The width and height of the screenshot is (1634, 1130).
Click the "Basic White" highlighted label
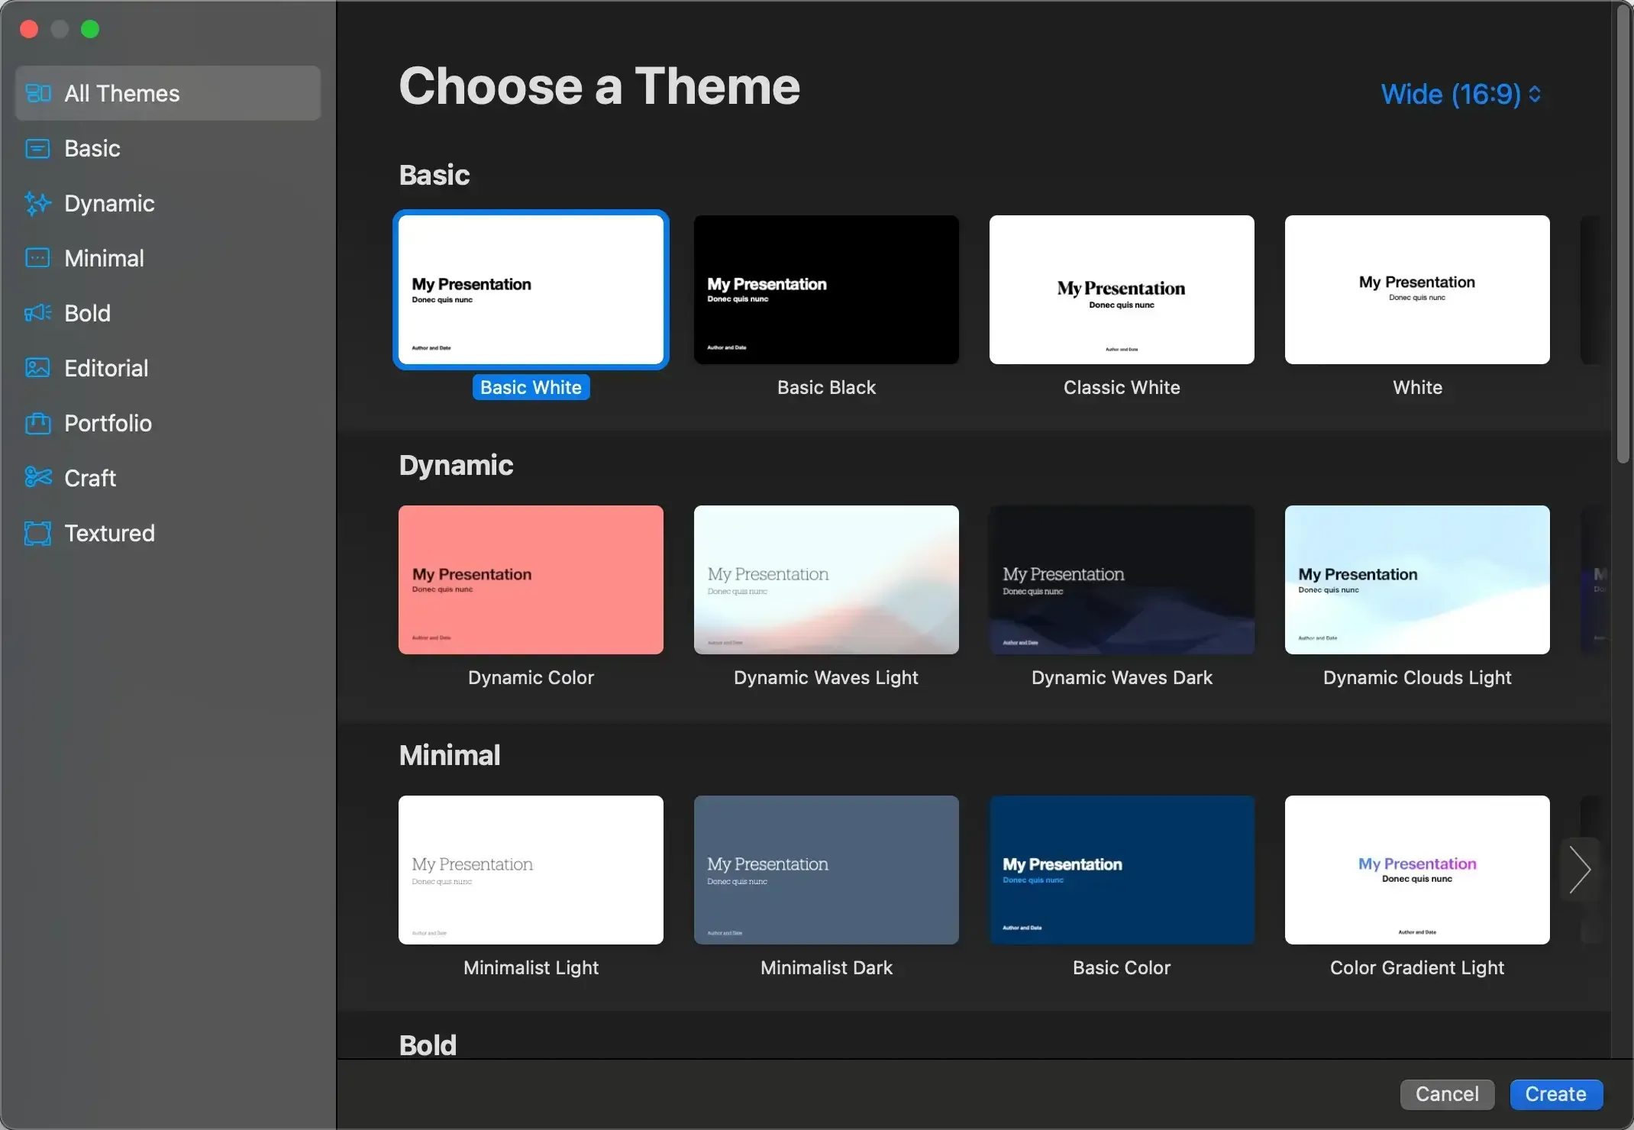coord(531,387)
